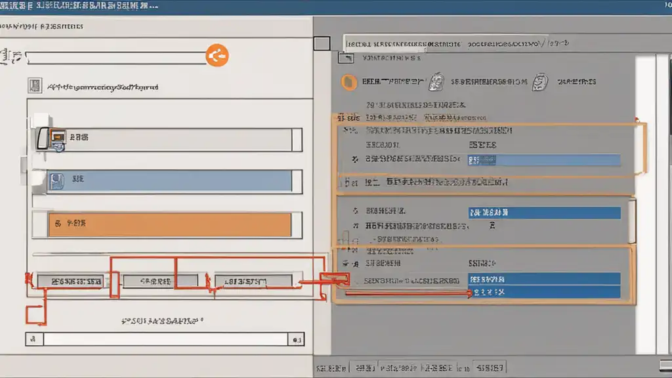This screenshot has height=378, width=672.
Task: Toggle the dark square box left of right tabs
Action: tap(322, 43)
